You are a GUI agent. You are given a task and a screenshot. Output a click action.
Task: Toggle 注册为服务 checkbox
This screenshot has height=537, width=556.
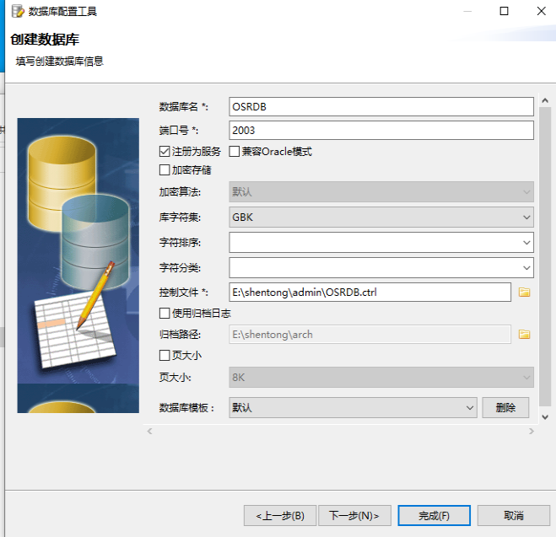click(165, 152)
